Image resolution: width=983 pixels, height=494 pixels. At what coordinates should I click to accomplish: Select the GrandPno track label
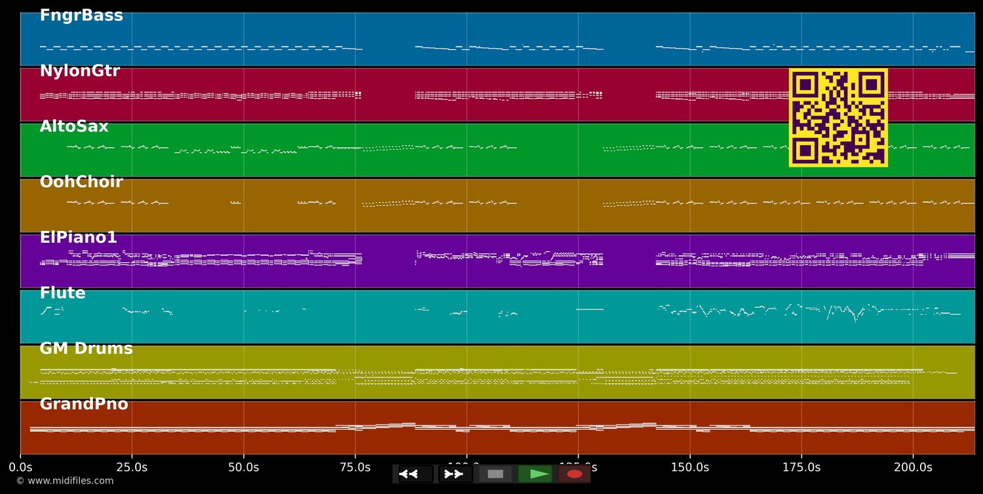tap(84, 404)
